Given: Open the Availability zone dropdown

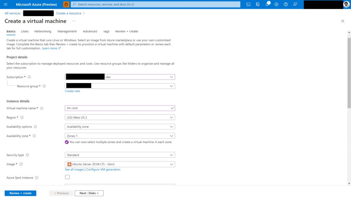Looking at the screenshot, I should [120, 136].
